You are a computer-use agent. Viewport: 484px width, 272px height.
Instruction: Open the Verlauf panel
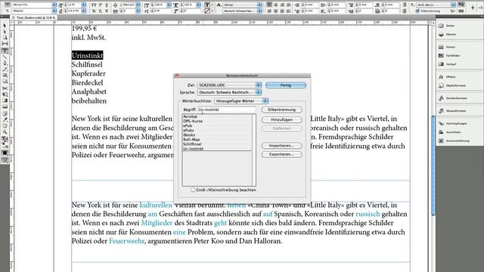coord(451,64)
